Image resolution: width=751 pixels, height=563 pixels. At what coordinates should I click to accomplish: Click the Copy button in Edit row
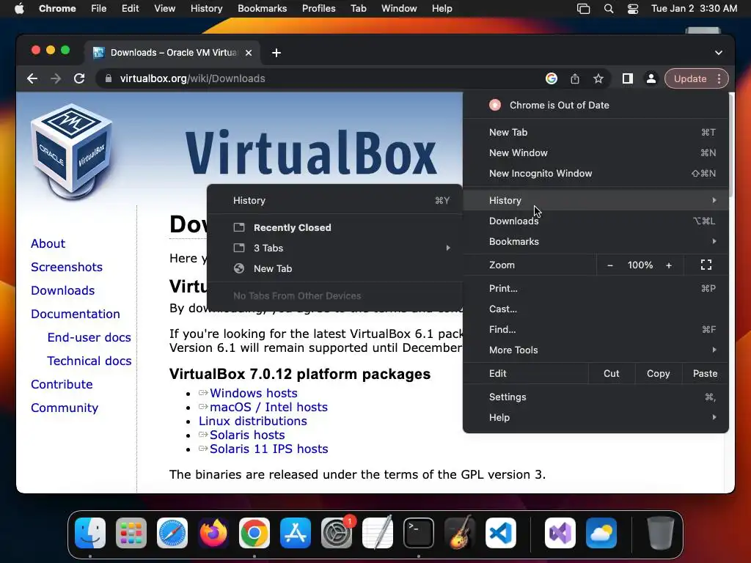click(x=658, y=373)
